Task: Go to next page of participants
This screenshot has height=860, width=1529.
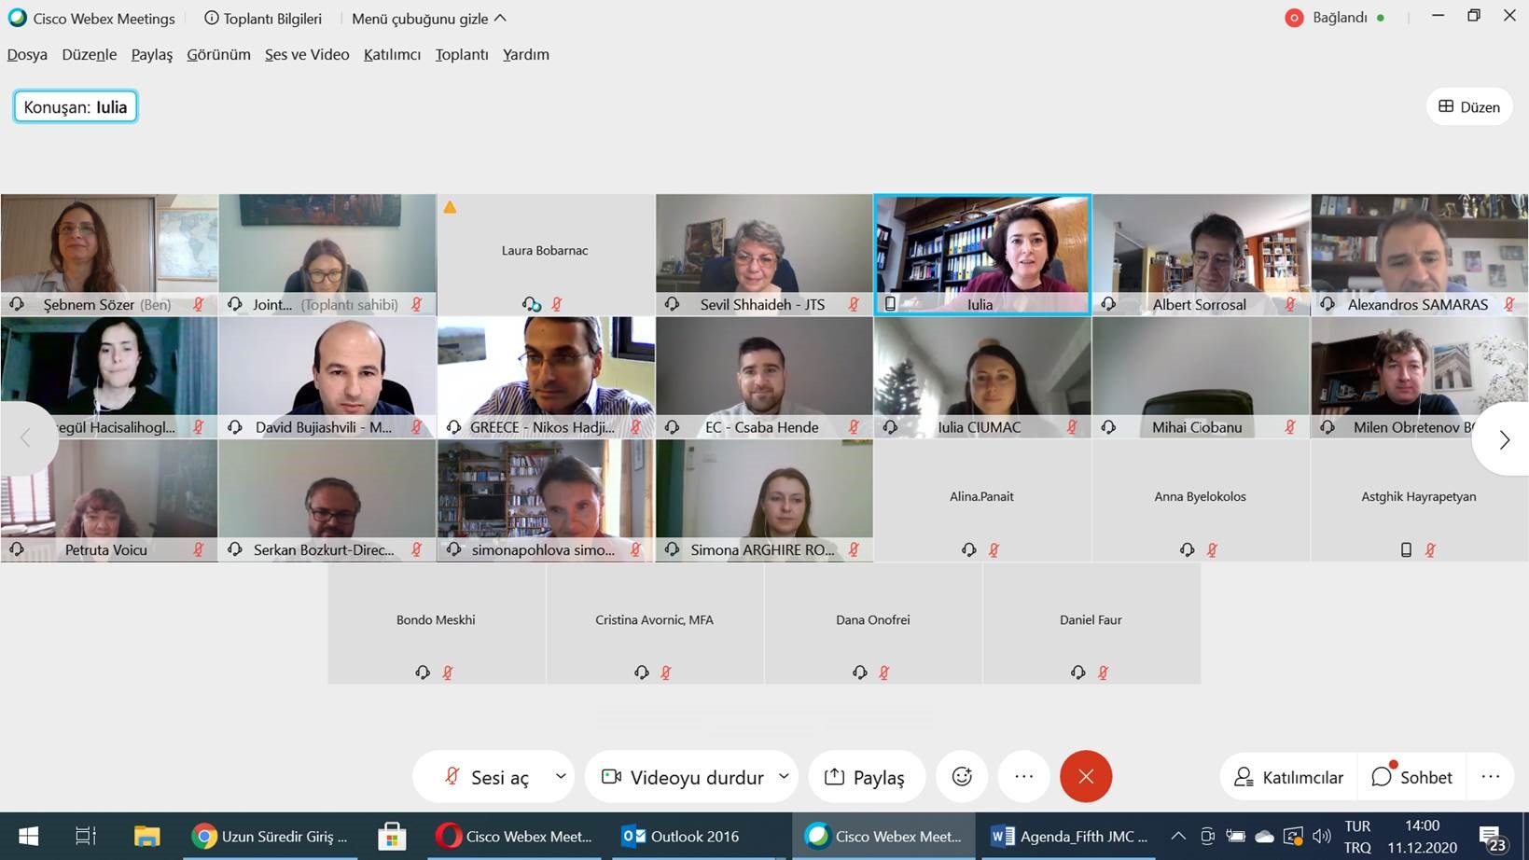Action: point(1503,439)
